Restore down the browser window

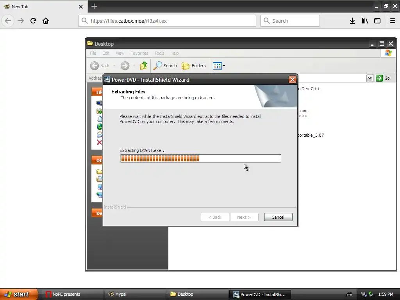[x=386, y=6]
